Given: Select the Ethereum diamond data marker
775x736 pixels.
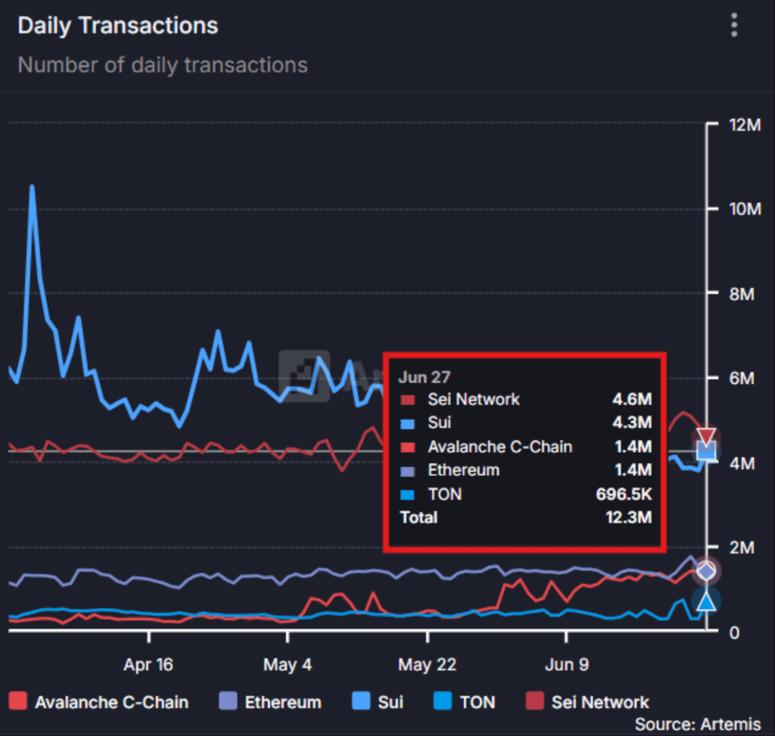Looking at the screenshot, I should click(x=706, y=571).
